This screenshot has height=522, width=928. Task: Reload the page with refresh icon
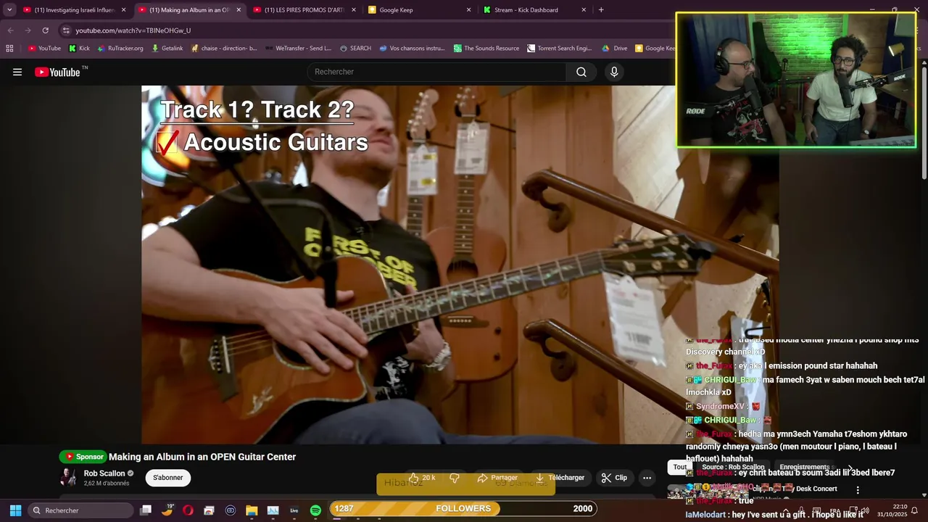[x=45, y=30]
